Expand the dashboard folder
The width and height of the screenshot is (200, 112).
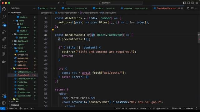pos(12,41)
